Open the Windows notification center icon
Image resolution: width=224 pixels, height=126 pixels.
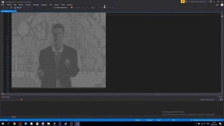click(220, 124)
